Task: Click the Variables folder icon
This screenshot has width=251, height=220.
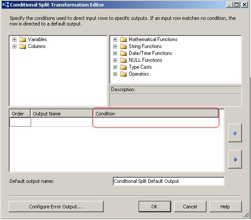Action: point(22,39)
